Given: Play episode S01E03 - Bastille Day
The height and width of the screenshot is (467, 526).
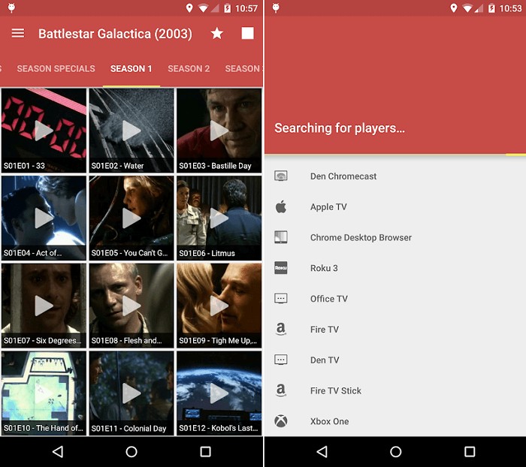Looking at the screenshot, I should tap(219, 131).
